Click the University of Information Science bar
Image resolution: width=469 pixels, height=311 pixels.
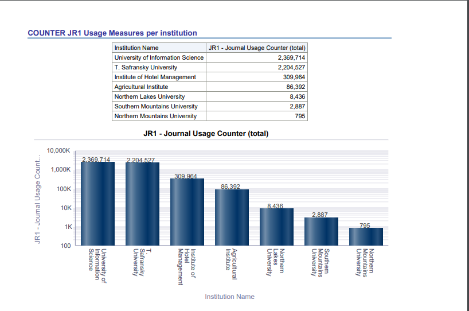[x=97, y=204]
